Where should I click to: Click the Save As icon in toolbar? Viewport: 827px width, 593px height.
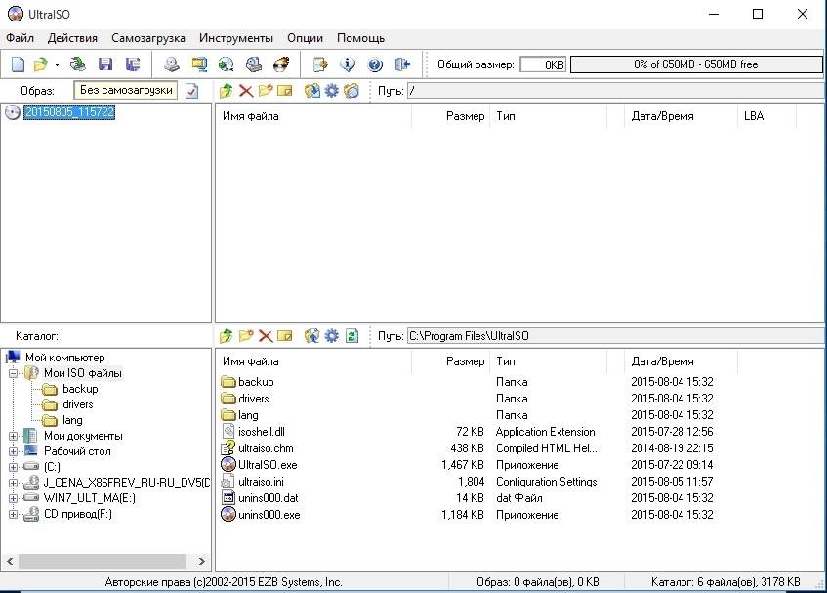coord(133,64)
